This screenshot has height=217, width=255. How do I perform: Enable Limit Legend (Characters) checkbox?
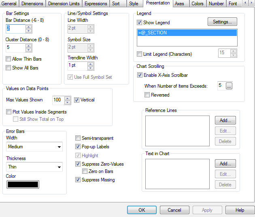[x=139, y=54]
